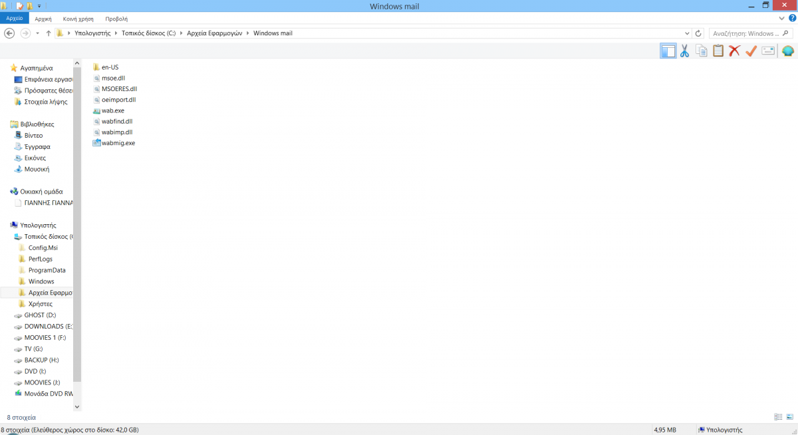The width and height of the screenshot is (798, 435).
Task: Click the Cut scissors toolbar icon
Action: click(684, 51)
